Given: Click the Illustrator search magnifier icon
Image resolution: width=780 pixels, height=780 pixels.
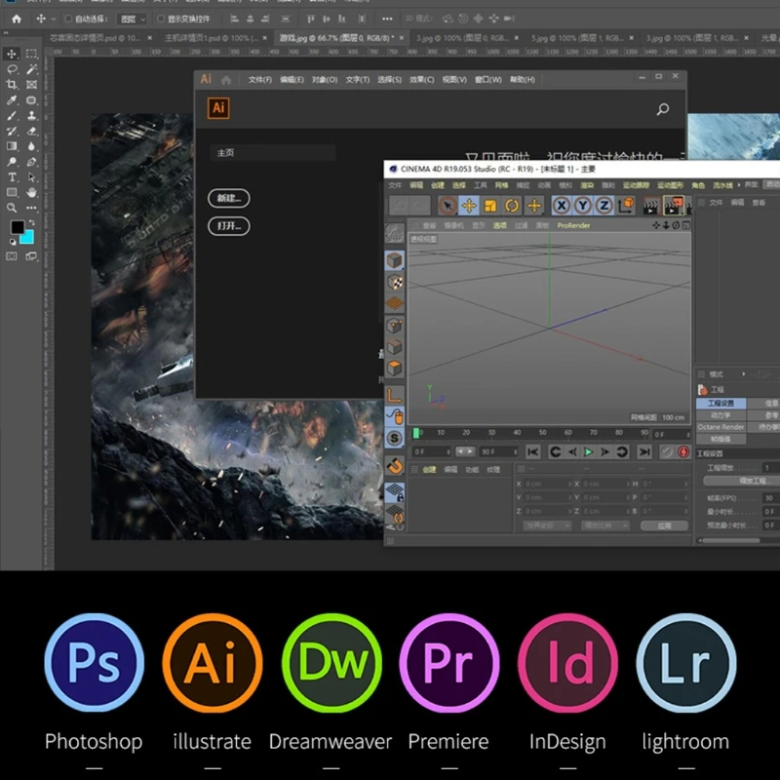Looking at the screenshot, I should (x=663, y=110).
